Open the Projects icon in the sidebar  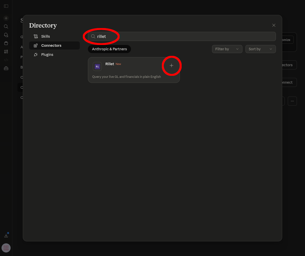(6, 43)
